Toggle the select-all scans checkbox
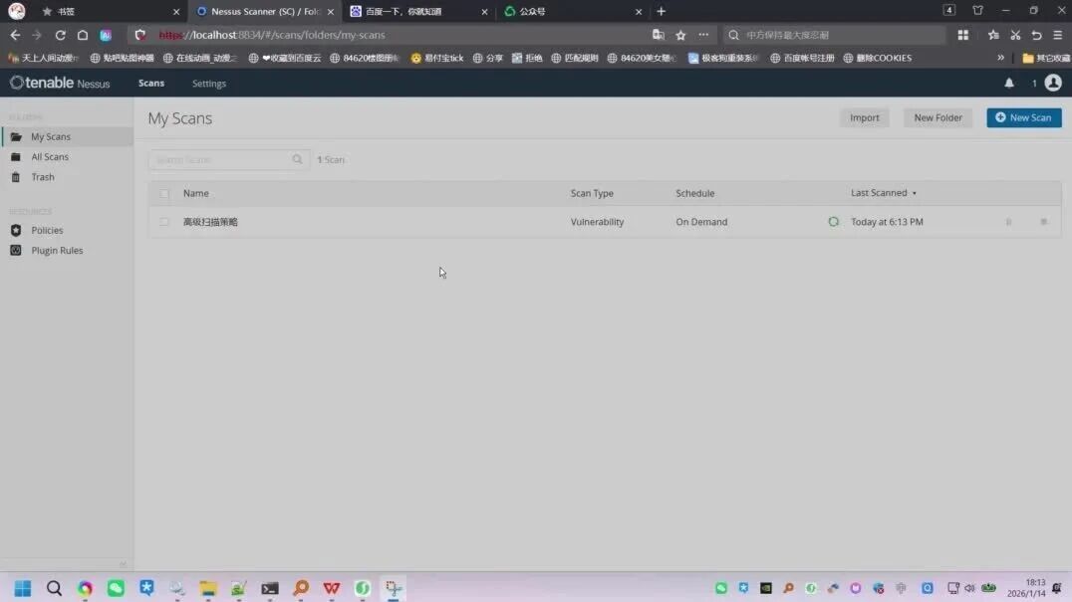 point(164,194)
